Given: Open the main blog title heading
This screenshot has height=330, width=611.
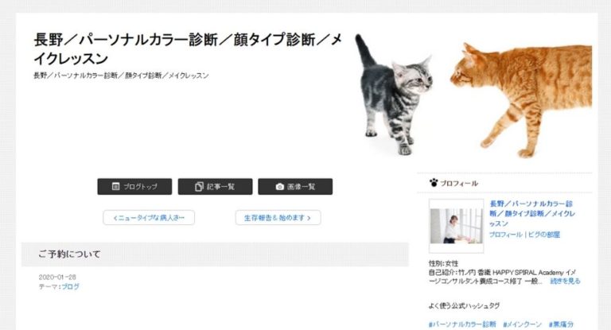Looking at the screenshot, I should click(188, 49).
